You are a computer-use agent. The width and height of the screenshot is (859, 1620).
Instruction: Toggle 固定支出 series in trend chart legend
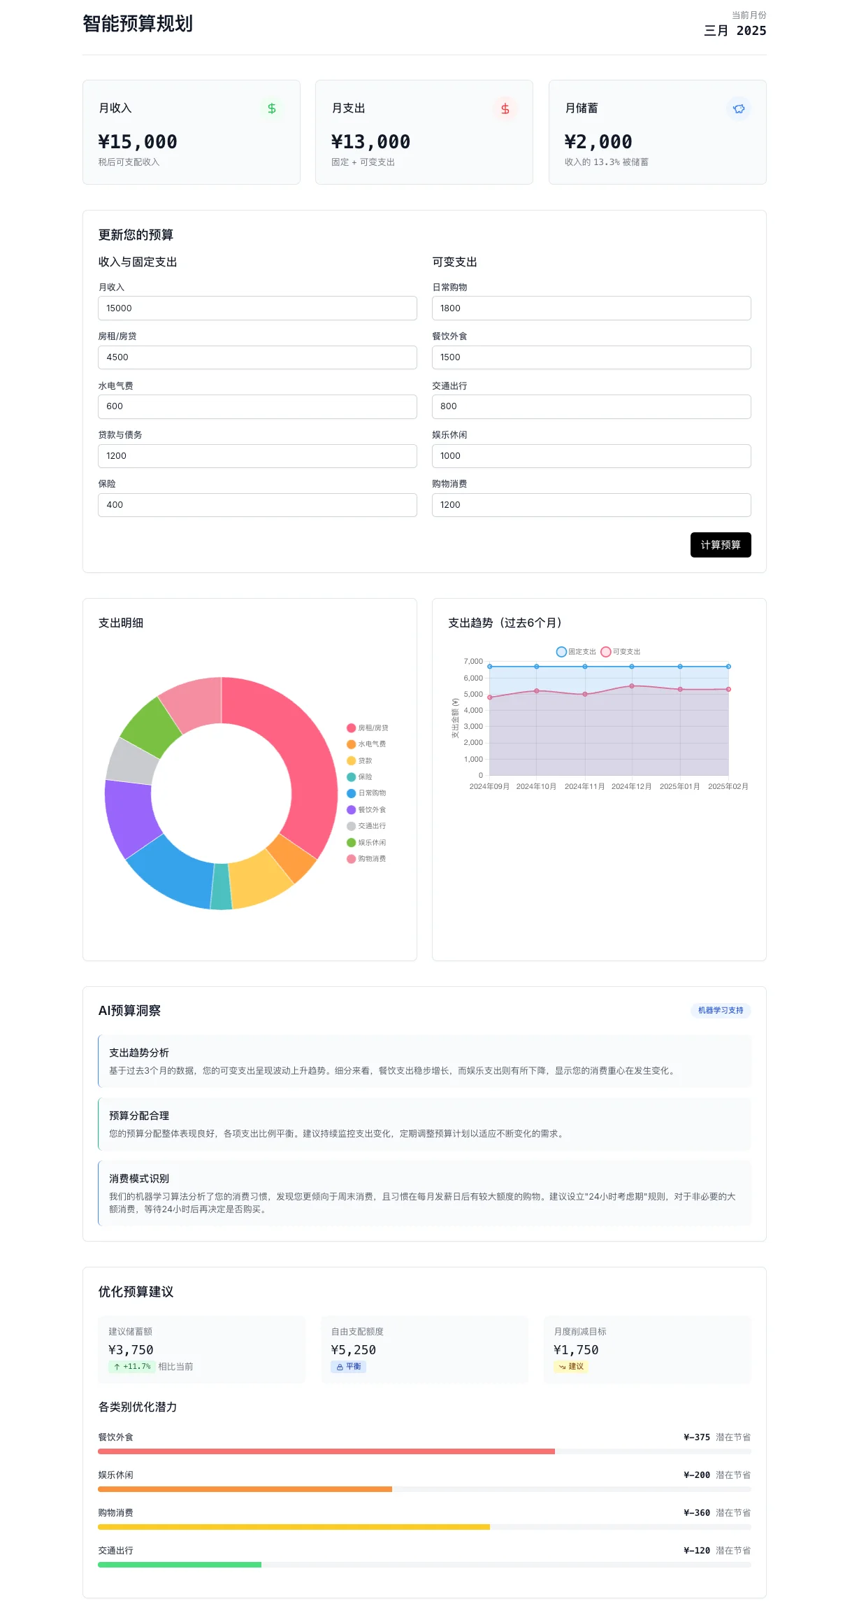(576, 651)
